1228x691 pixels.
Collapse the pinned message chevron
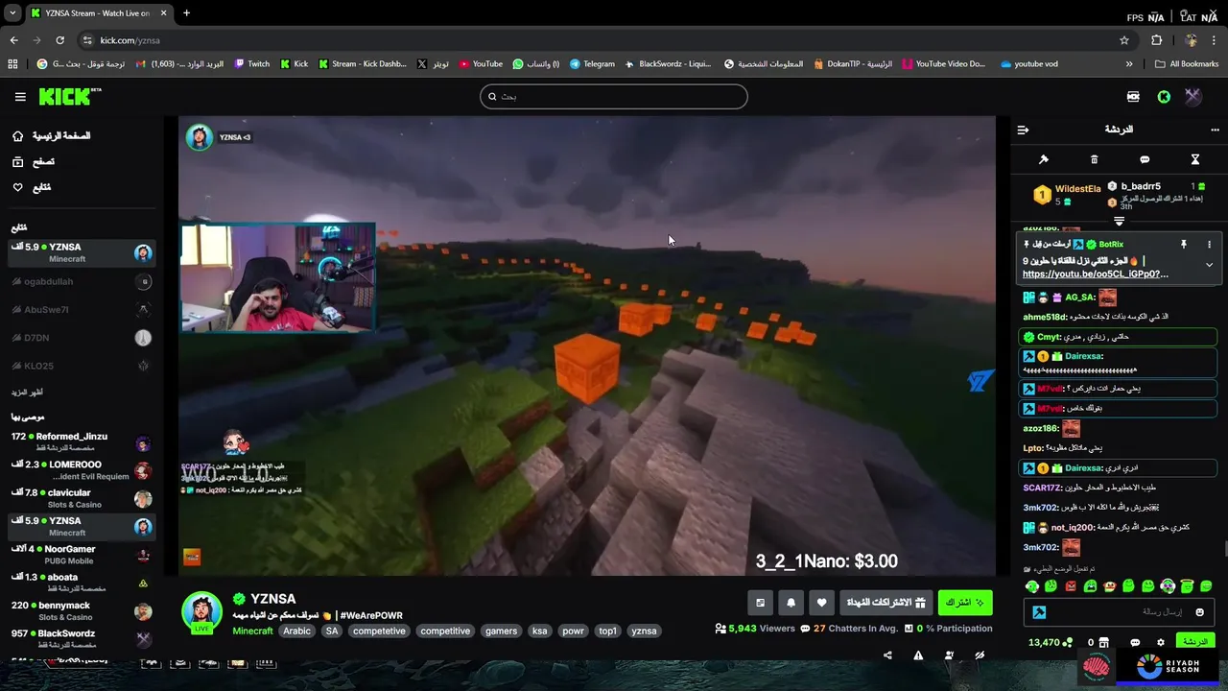1209,265
